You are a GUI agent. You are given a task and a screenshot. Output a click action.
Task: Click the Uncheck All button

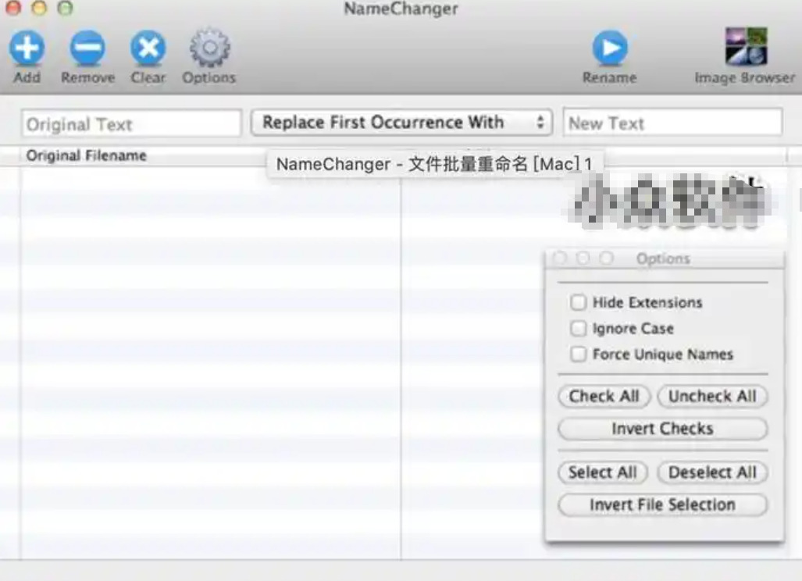712,397
